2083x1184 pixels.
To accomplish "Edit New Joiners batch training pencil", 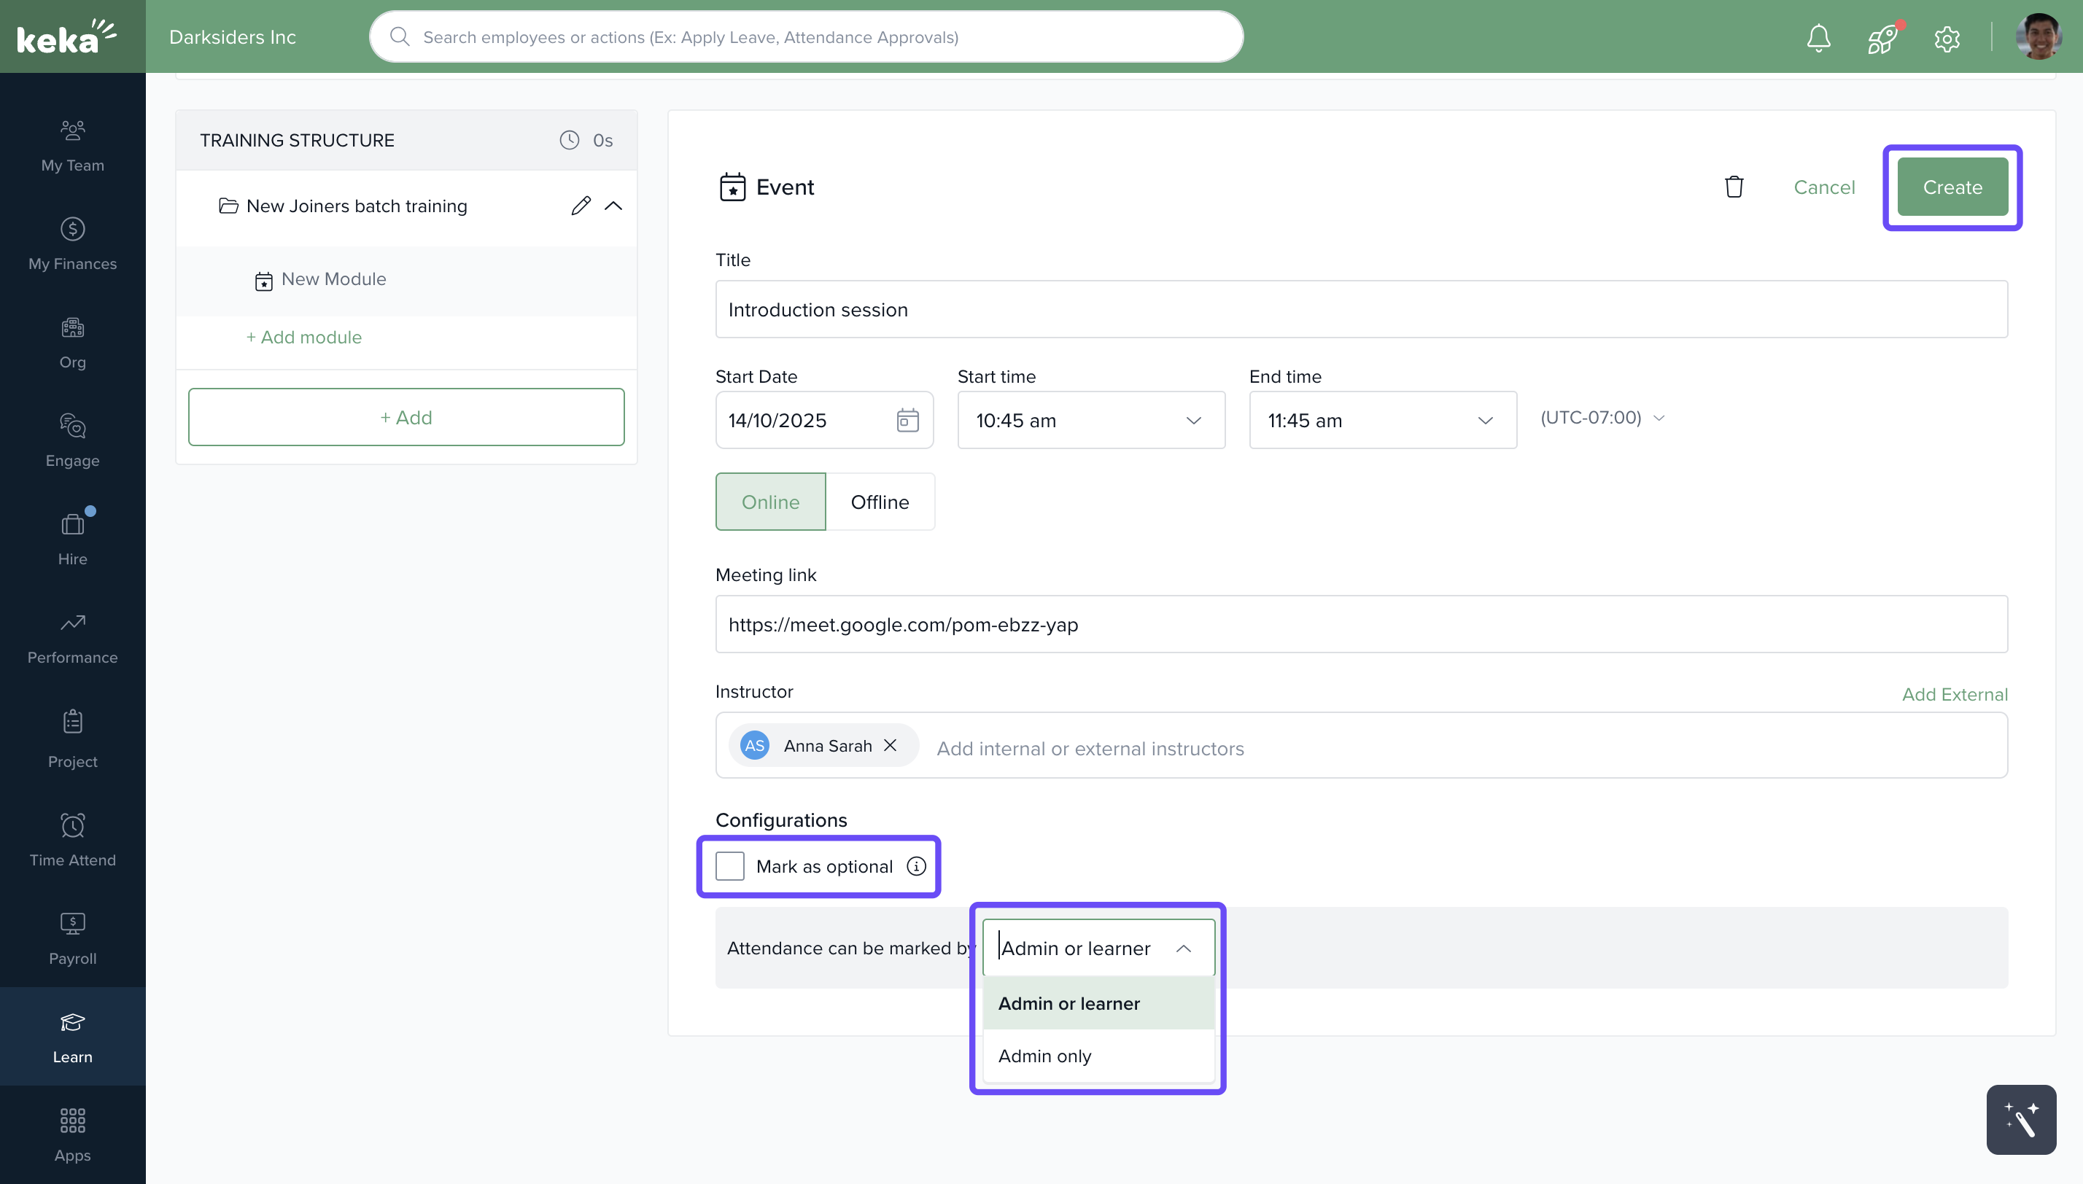I will tap(580, 206).
